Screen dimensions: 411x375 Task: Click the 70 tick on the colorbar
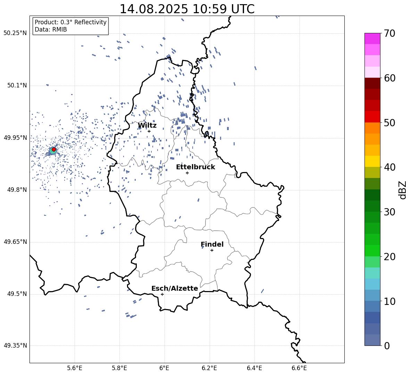tap(389, 33)
